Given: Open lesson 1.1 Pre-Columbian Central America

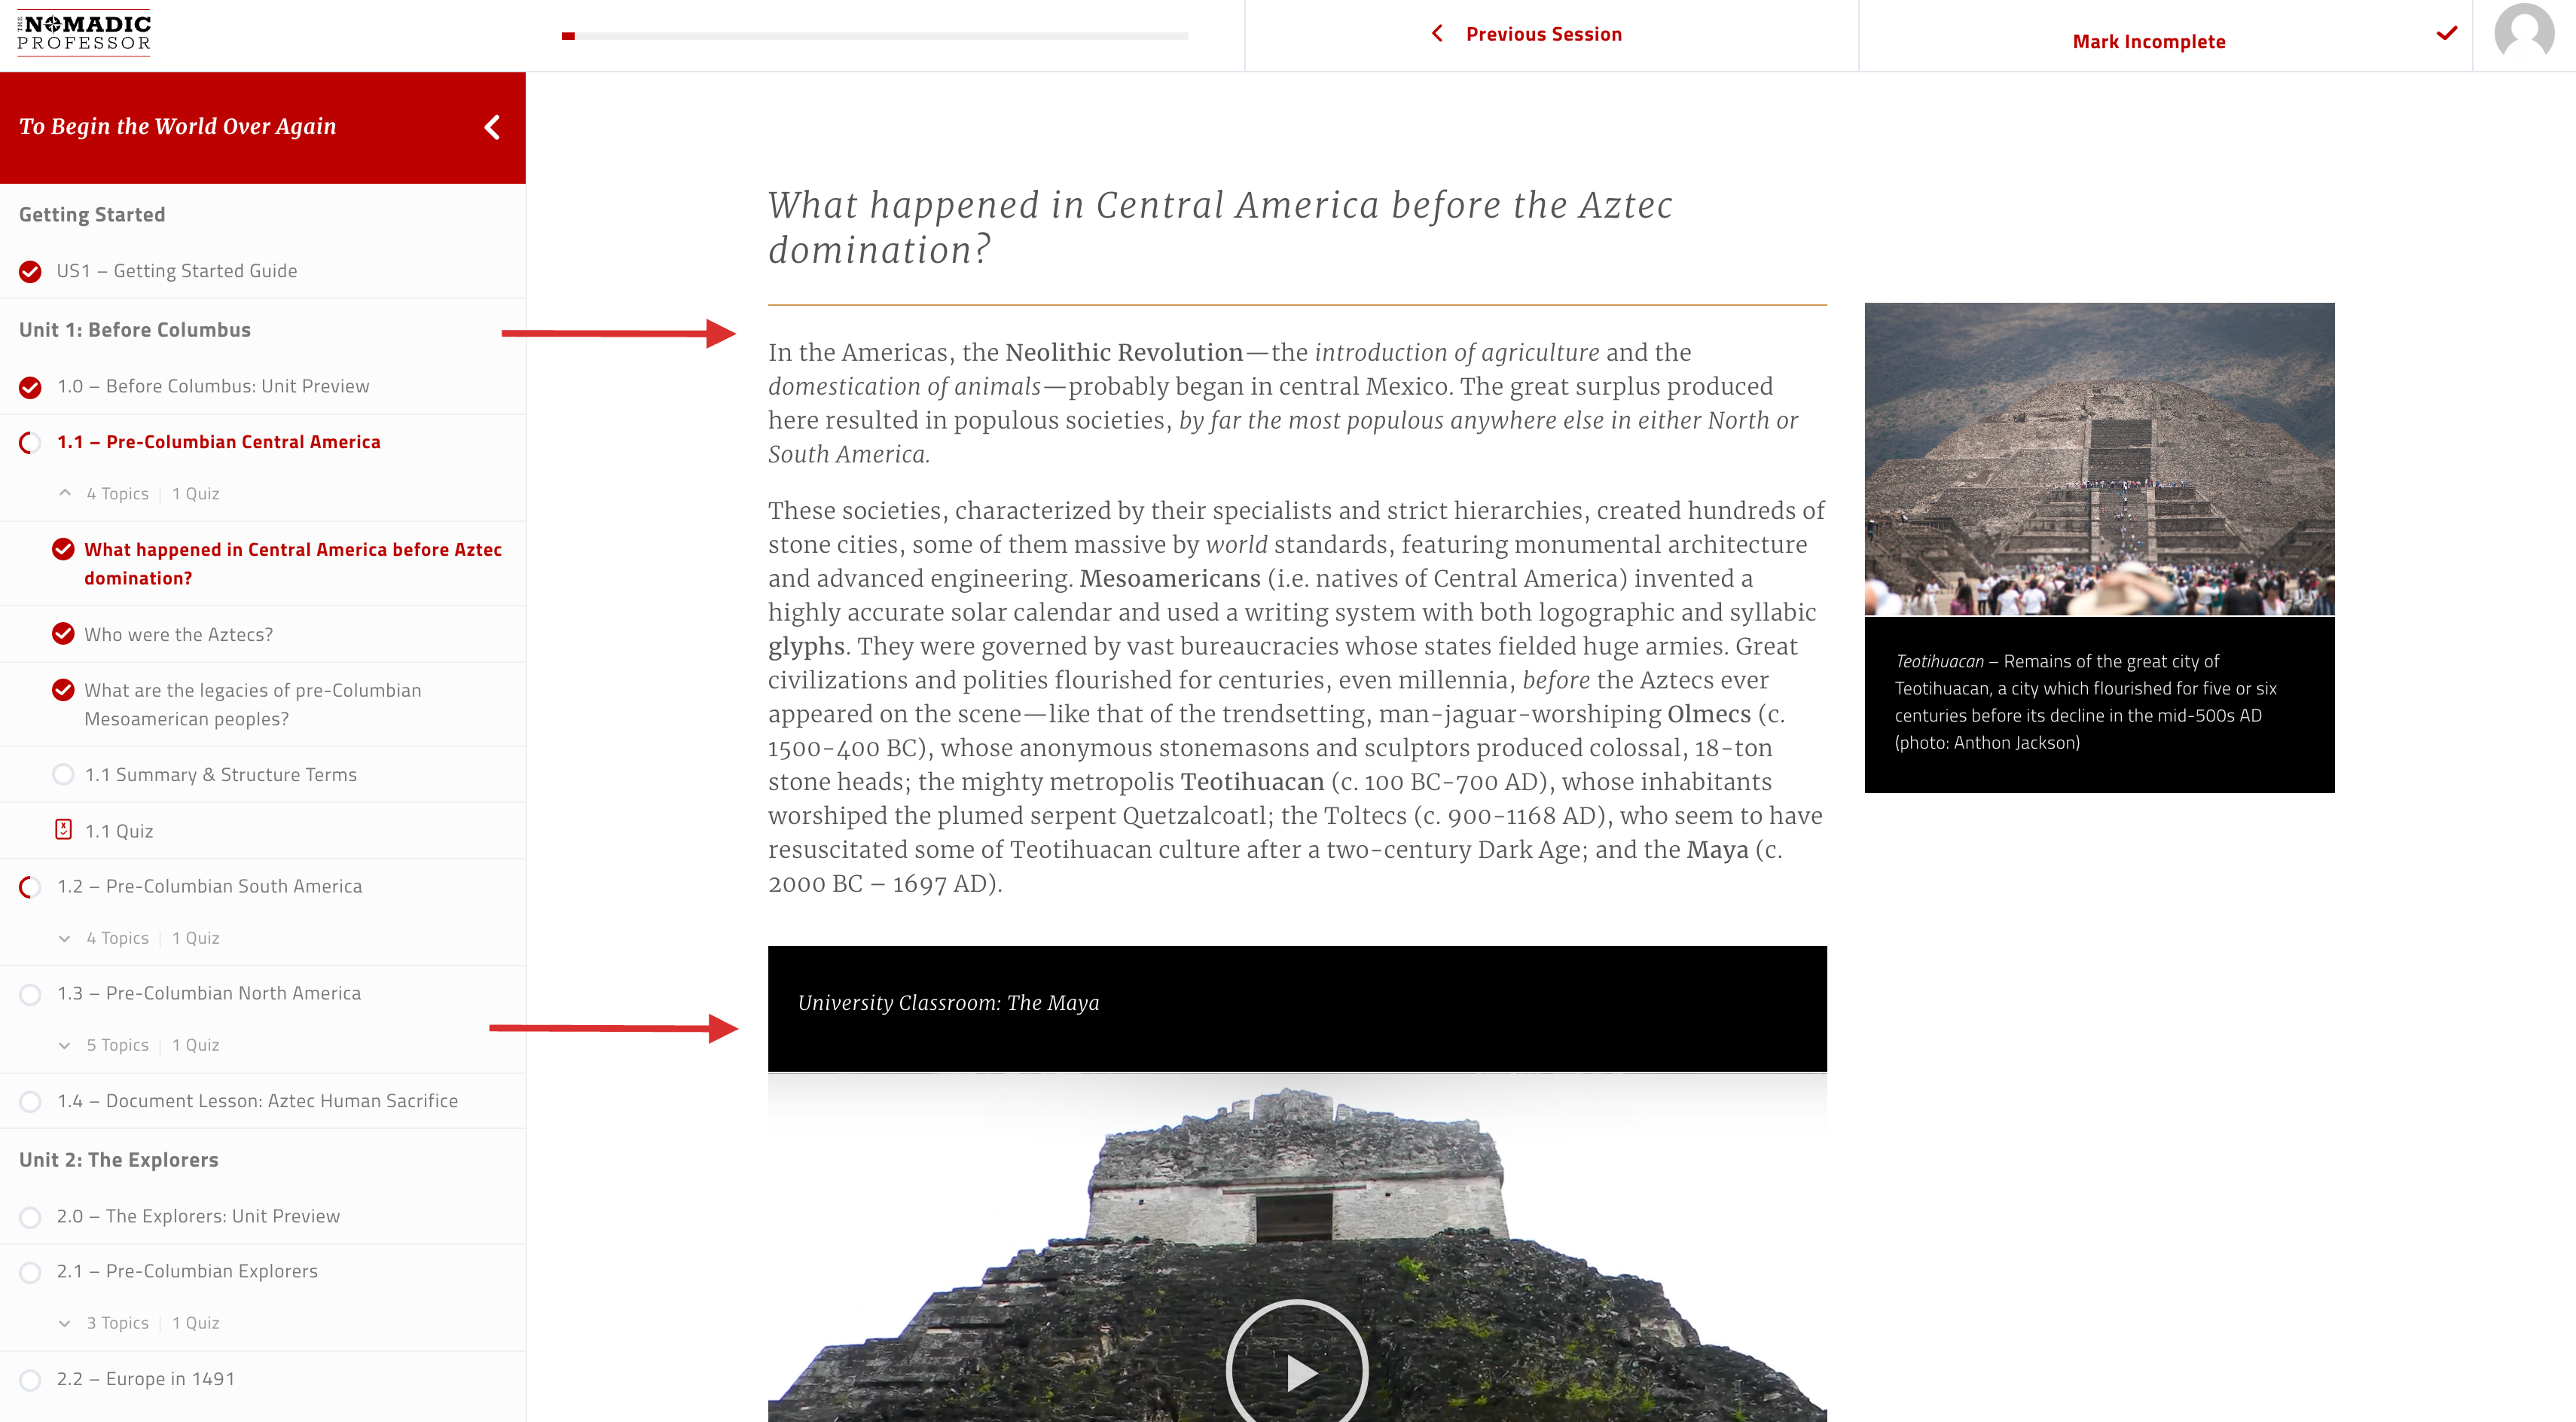Looking at the screenshot, I should click(219, 442).
